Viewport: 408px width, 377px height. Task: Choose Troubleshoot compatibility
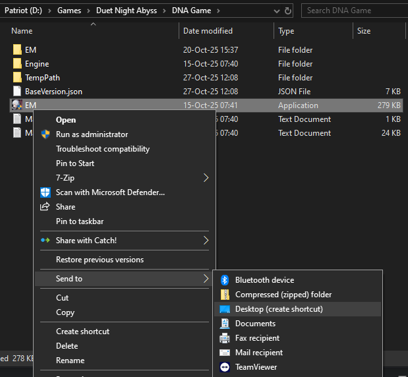[103, 149]
